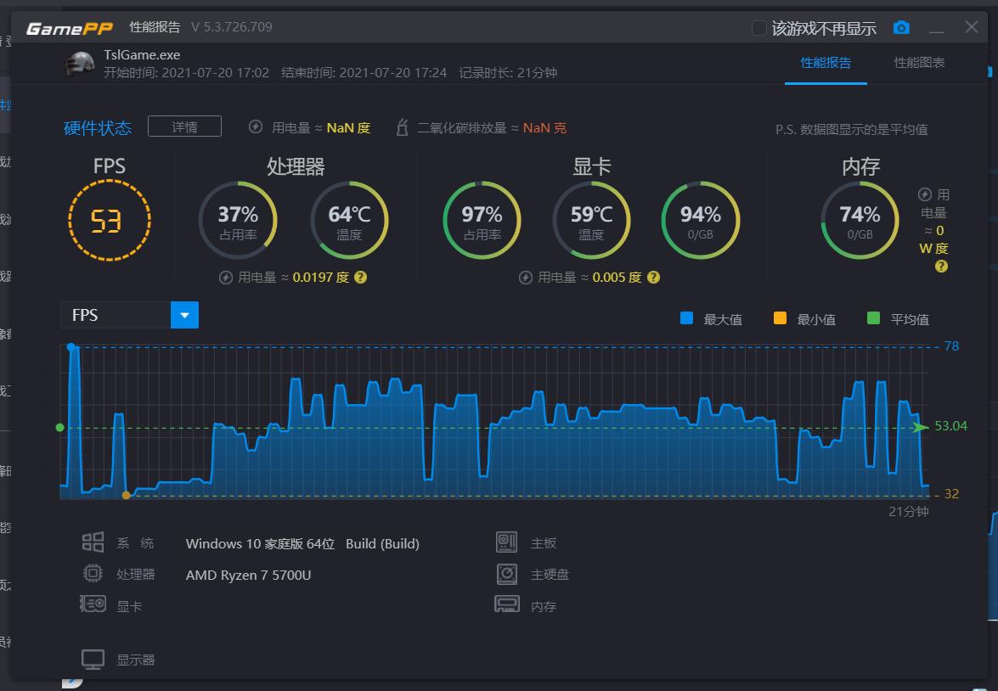This screenshot has width=998, height=691.
Task: Click the motherboard icon
Action: click(506, 542)
